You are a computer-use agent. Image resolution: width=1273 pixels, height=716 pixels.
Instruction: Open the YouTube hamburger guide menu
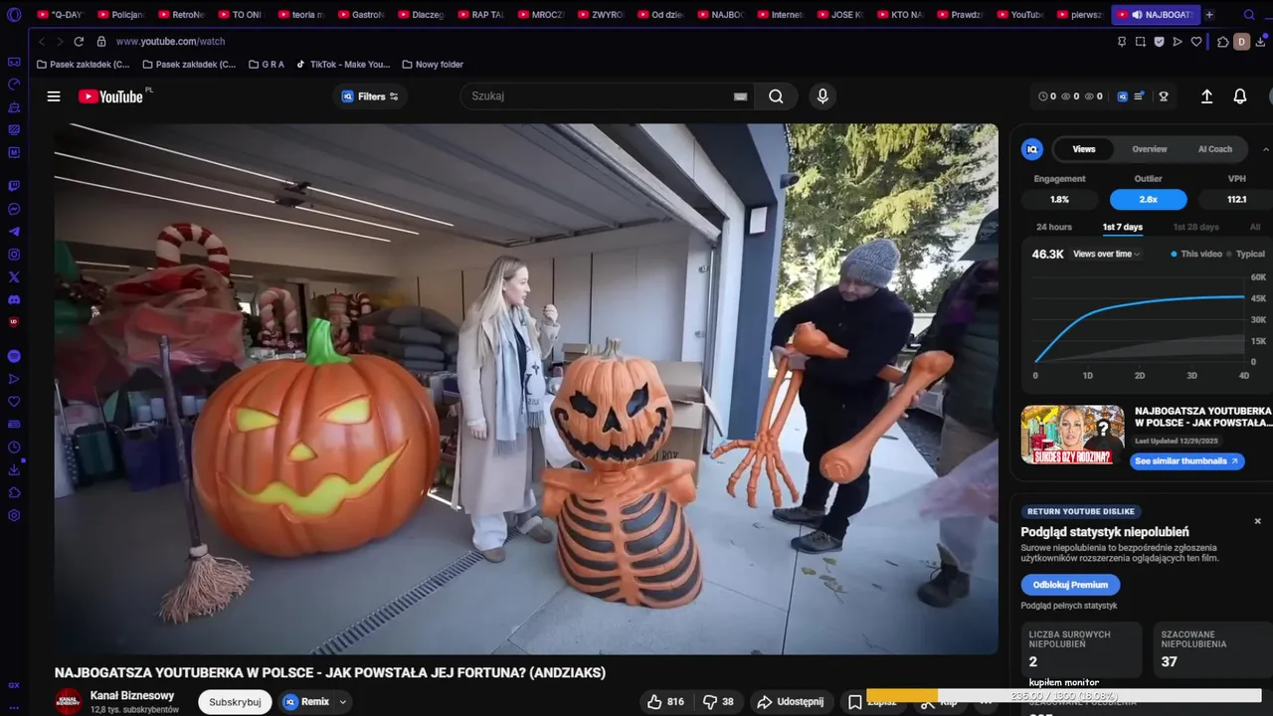point(54,96)
